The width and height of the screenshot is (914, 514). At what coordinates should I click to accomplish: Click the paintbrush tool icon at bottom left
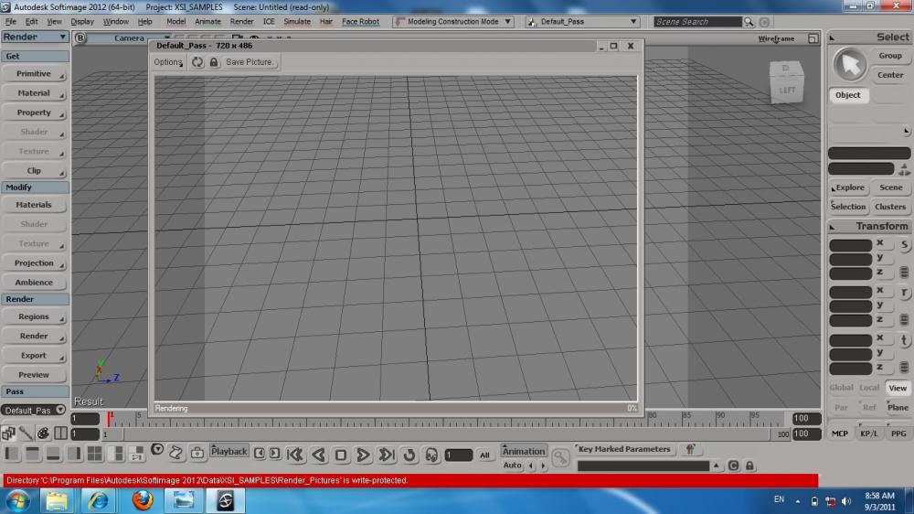26,433
